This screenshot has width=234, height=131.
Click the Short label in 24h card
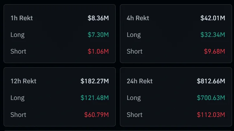[x=135, y=115]
